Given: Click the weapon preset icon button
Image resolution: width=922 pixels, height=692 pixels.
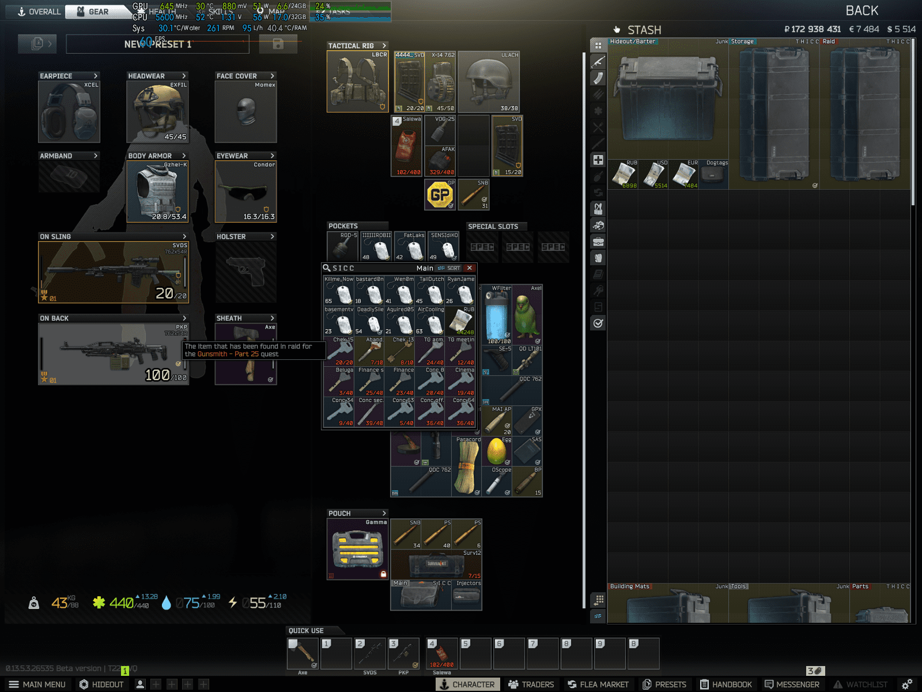Looking at the screenshot, I should pos(37,44).
